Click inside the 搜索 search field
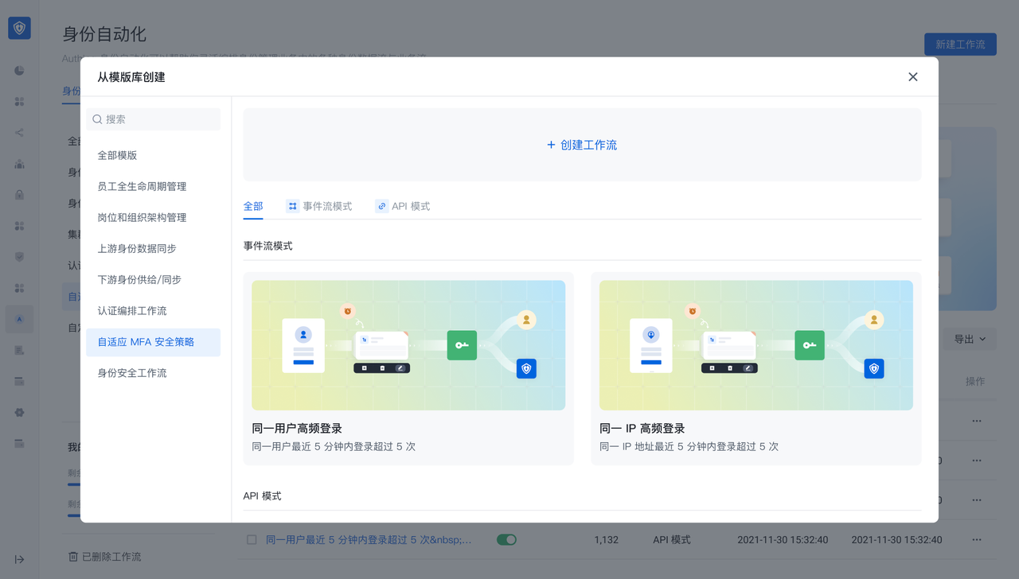1019x579 pixels. (153, 119)
